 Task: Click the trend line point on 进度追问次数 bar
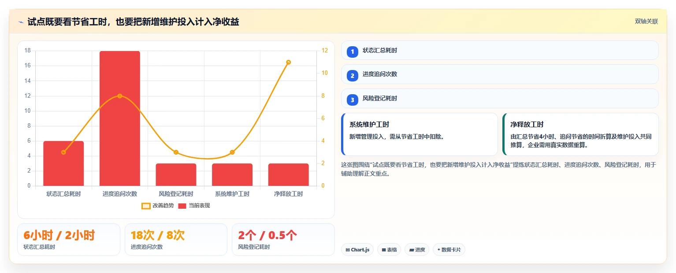pyautogui.click(x=120, y=96)
